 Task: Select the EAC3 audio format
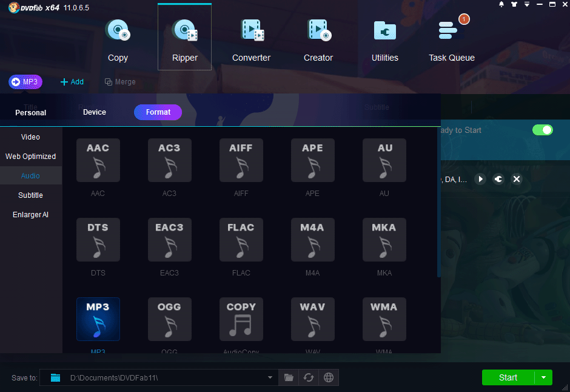click(x=169, y=240)
